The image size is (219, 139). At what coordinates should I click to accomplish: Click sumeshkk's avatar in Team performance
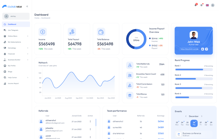109,127
